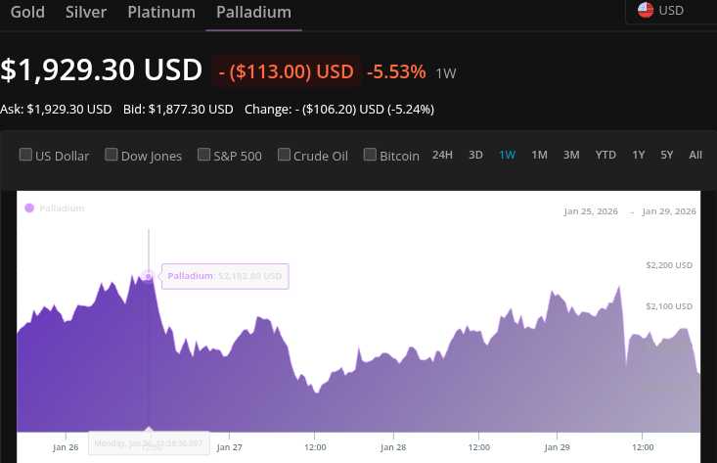Show the 3D chart range
The width and height of the screenshot is (717, 463).
click(x=475, y=155)
